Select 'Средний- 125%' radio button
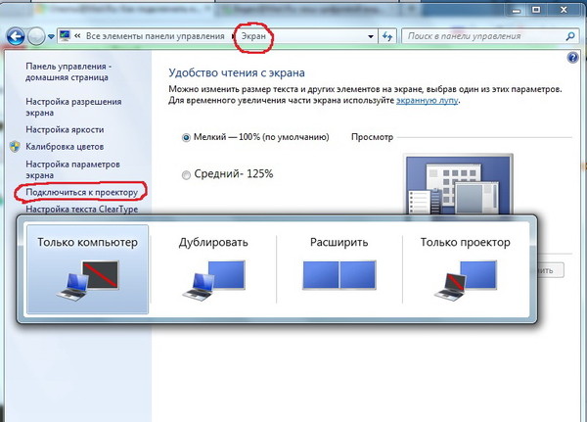Screen dimensions: 587x422 pyautogui.click(x=186, y=175)
